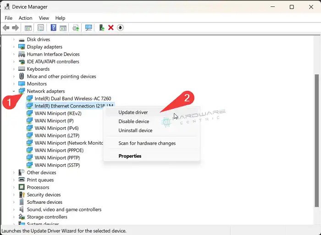Open the Help menu

tap(60, 18)
